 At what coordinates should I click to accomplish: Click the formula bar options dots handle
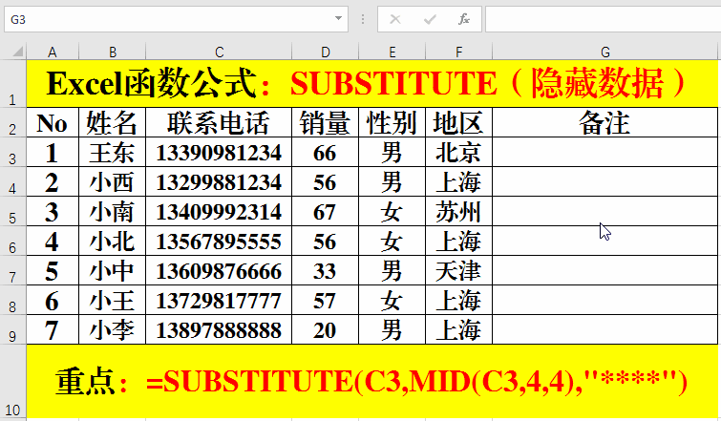click(x=363, y=19)
